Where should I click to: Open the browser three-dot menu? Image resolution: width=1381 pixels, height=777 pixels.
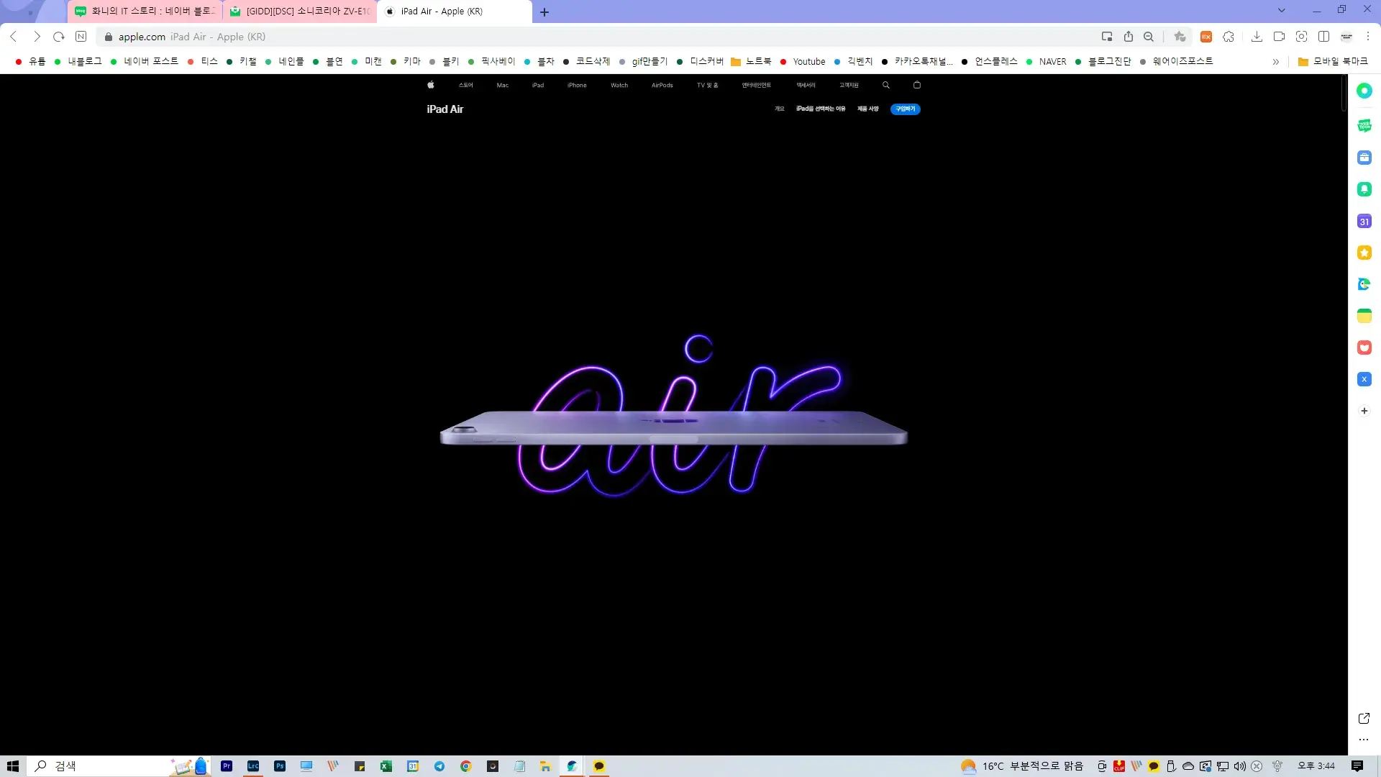pos(1368,37)
